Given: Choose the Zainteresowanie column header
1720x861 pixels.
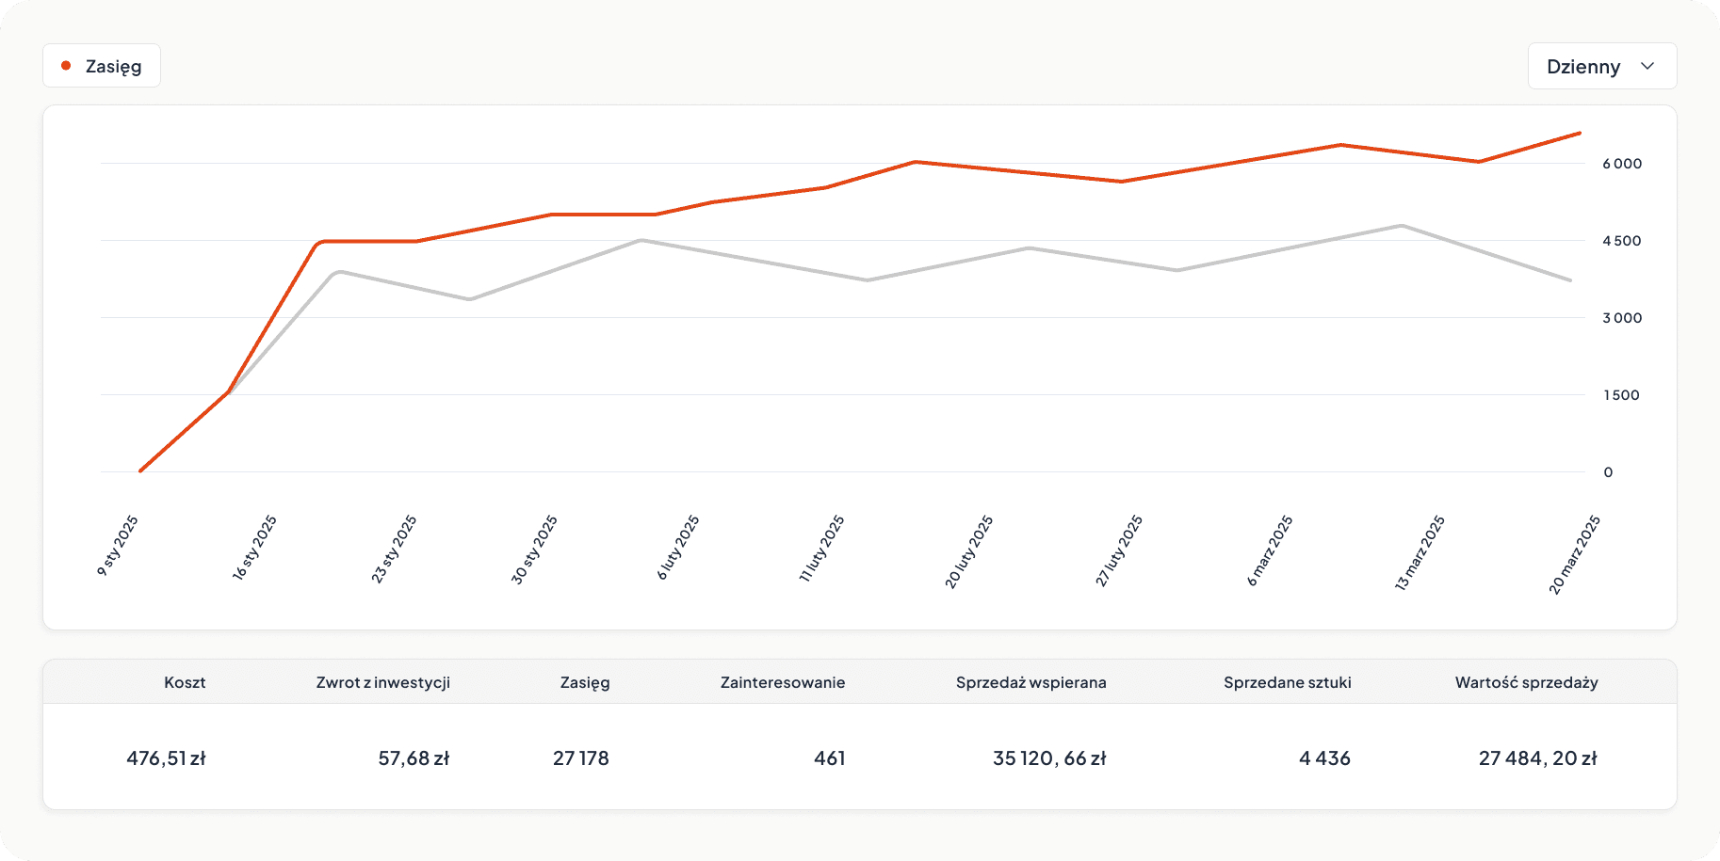Looking at the screenshot, I should tap(783, 682).
